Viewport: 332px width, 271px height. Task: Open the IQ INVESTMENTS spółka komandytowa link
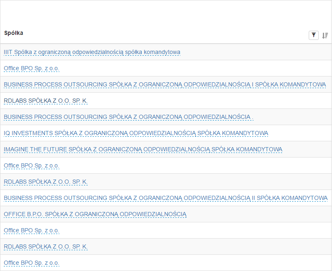pyautogui.click(x=136, y=133)
